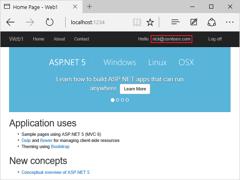Open the Share icon in toolbar

pyautogui.click(x=212, y=22)
